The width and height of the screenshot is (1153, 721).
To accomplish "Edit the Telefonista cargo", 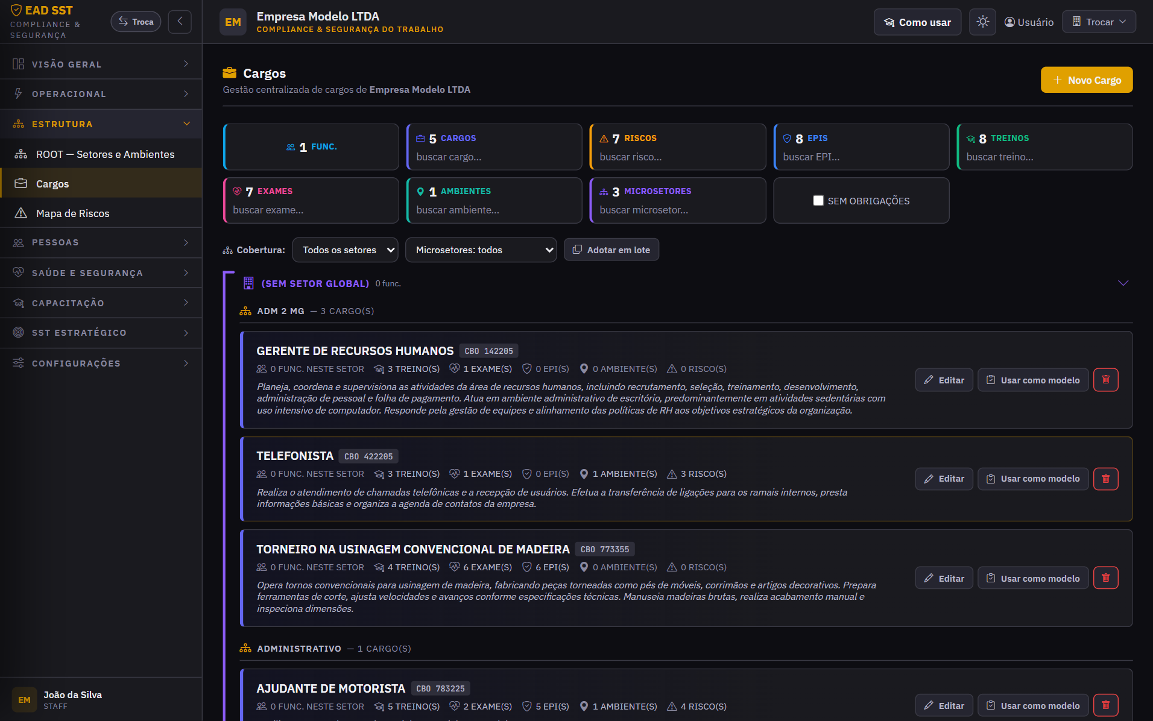I will [944, 479].
